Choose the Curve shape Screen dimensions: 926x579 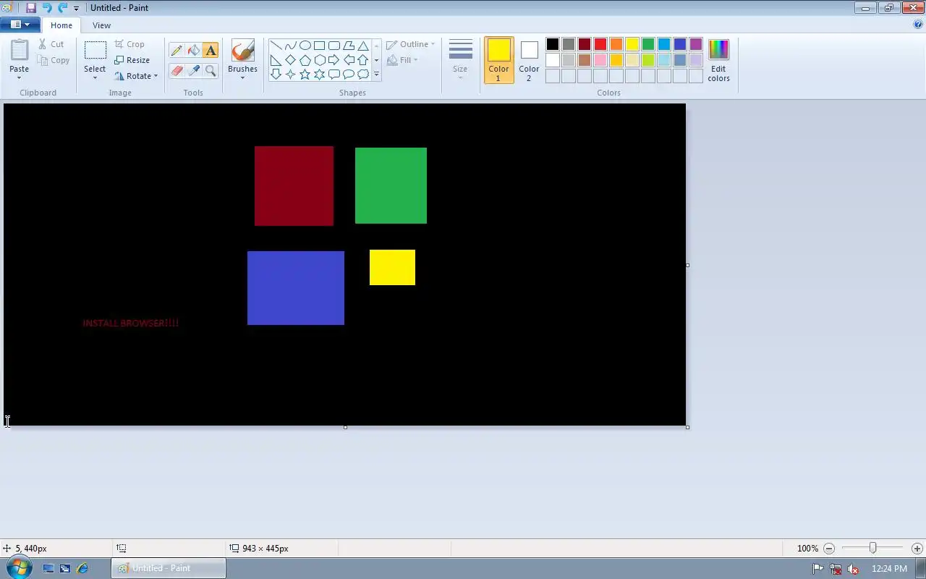(291, 46)
